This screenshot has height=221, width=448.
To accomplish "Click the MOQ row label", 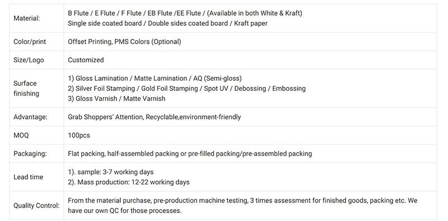I will [x=21, y=135].
